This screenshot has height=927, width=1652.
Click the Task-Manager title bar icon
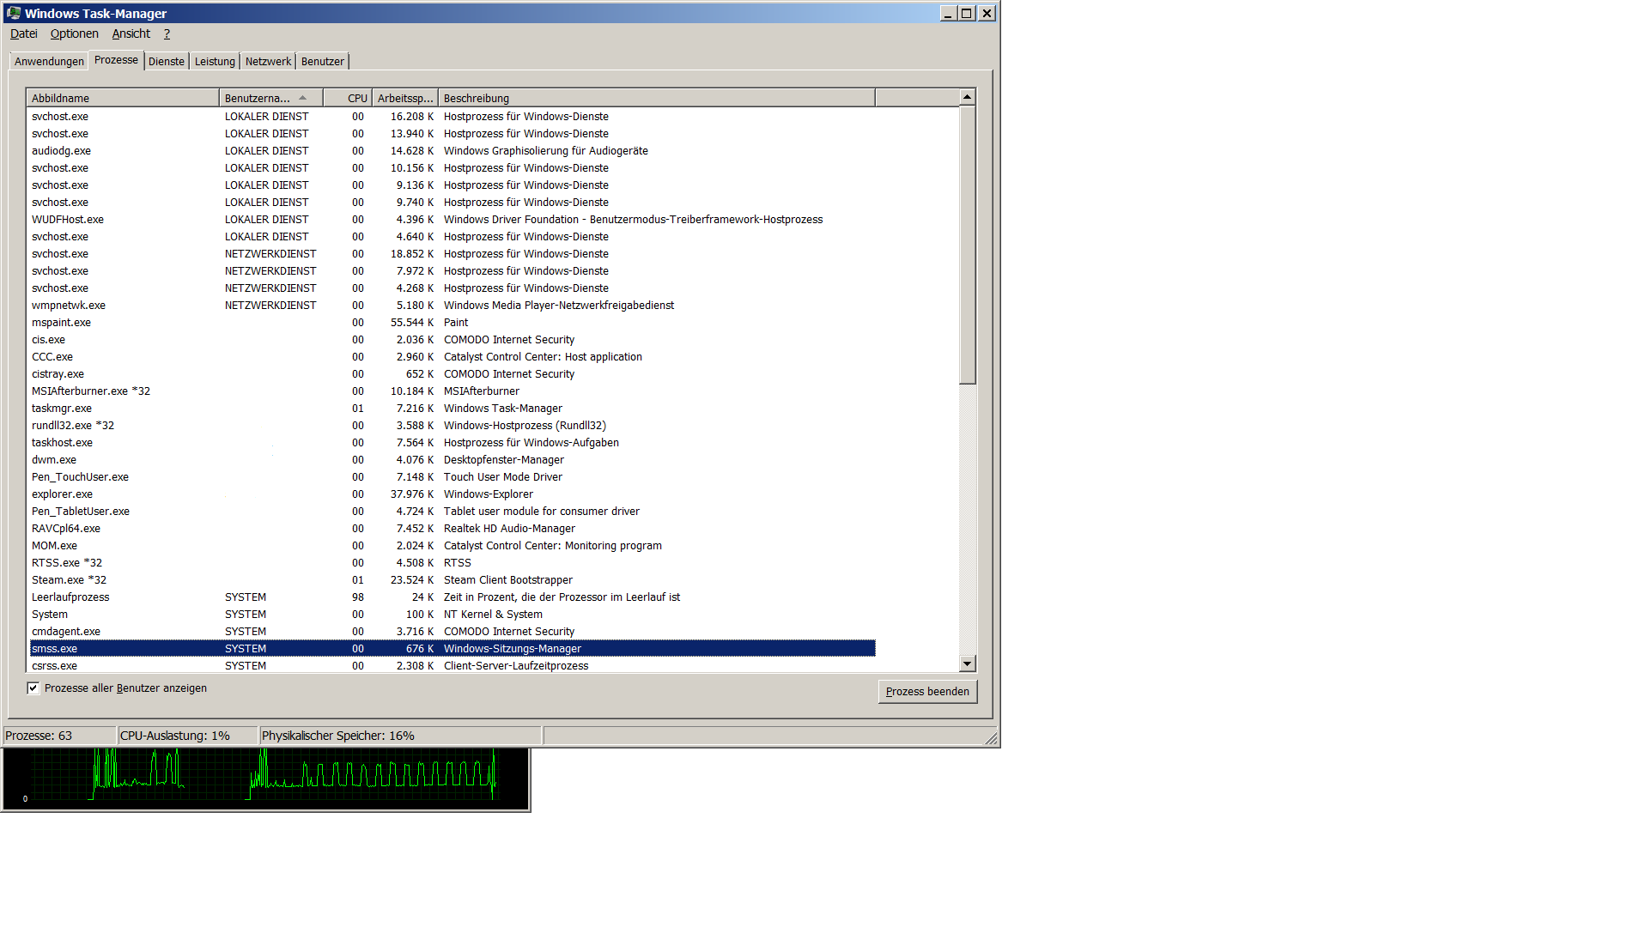pos(13,13)
